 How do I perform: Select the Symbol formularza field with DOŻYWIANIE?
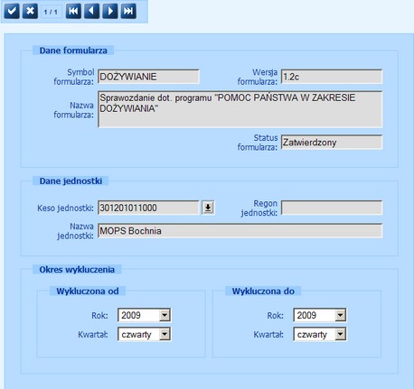148,77
